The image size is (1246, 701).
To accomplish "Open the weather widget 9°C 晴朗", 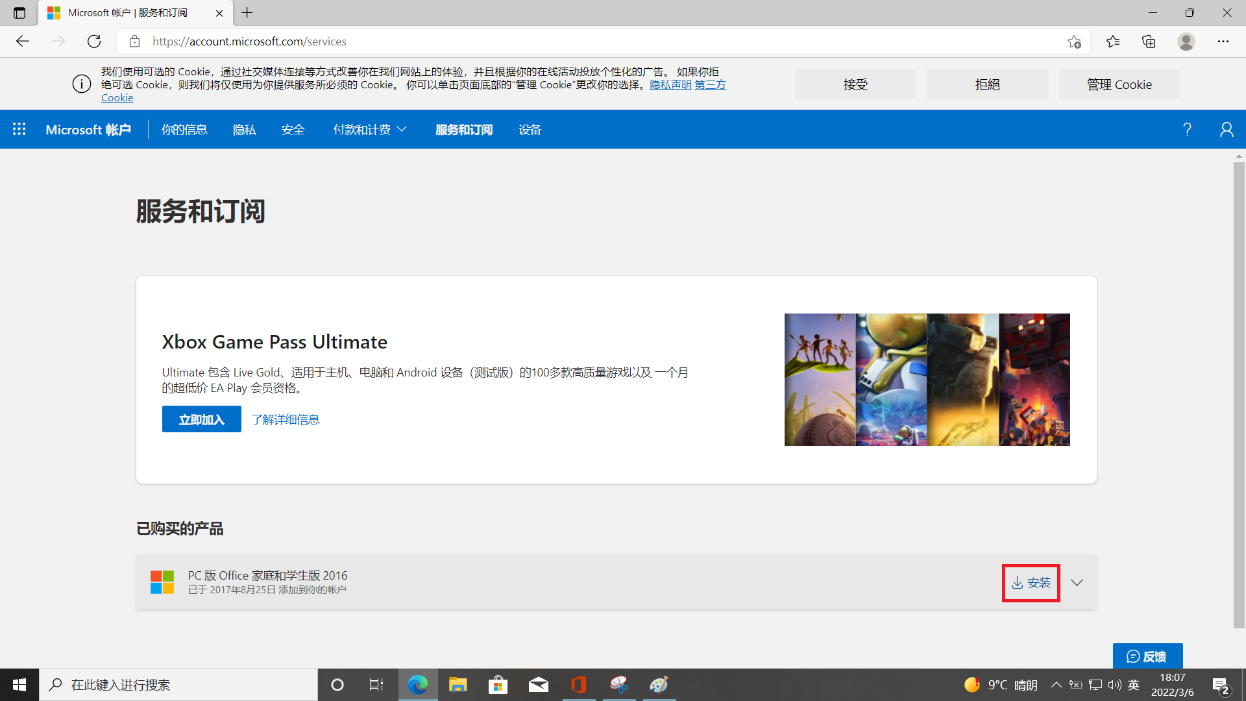I will [1001, 685].
